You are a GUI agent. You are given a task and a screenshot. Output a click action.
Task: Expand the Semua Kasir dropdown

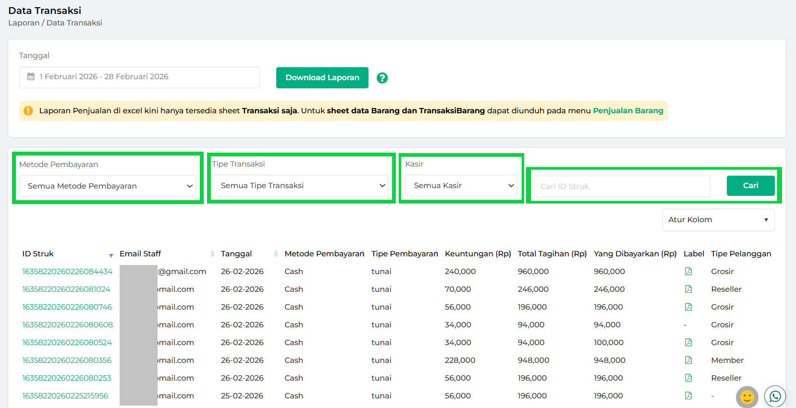tap(461, 186)
